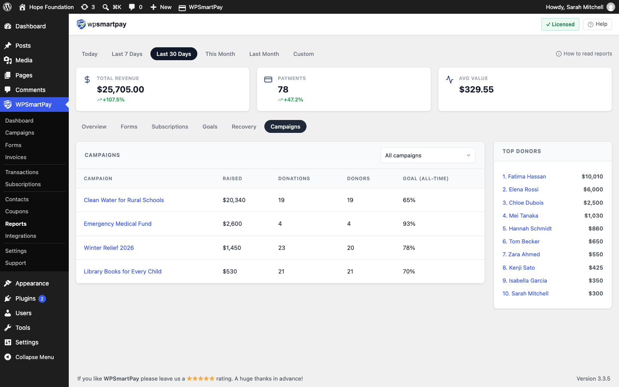Click the Total Revenue dollar icon
This screenshot has height=387, width=619.
click(x=87, y=80)
